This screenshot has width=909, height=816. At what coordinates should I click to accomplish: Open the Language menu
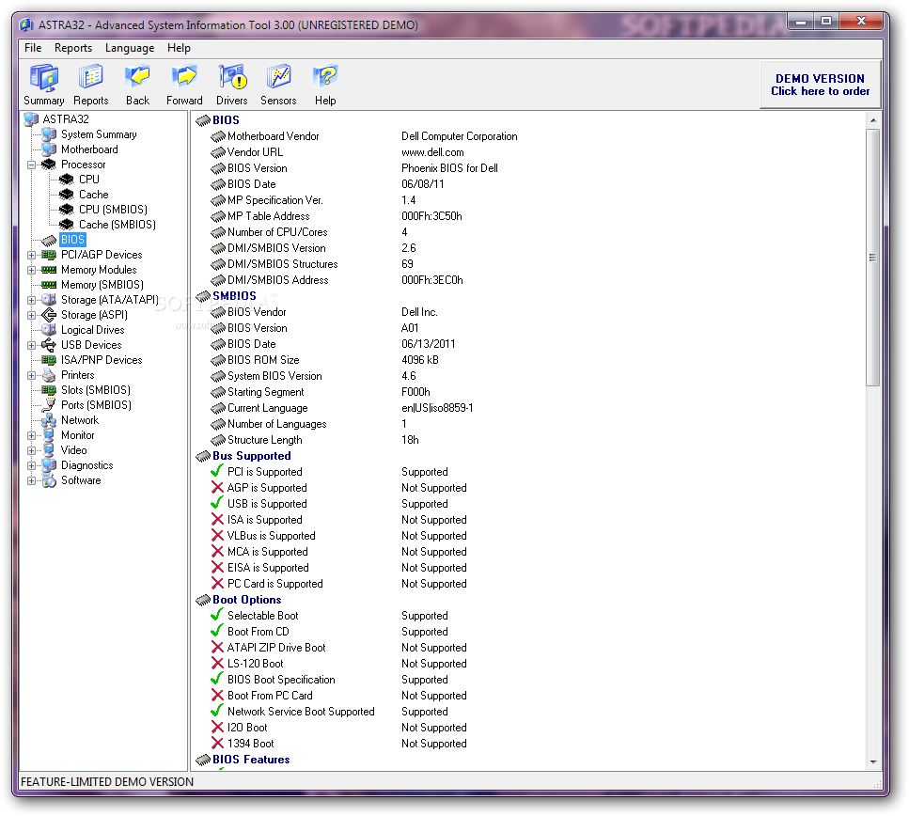[130, 48]
